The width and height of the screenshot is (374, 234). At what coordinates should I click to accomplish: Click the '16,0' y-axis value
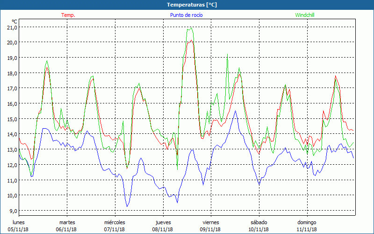tap(12, 104)
